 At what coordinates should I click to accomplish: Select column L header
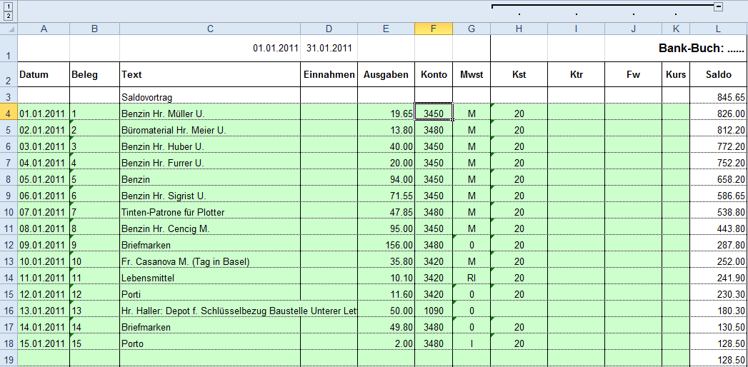(718, 29)
